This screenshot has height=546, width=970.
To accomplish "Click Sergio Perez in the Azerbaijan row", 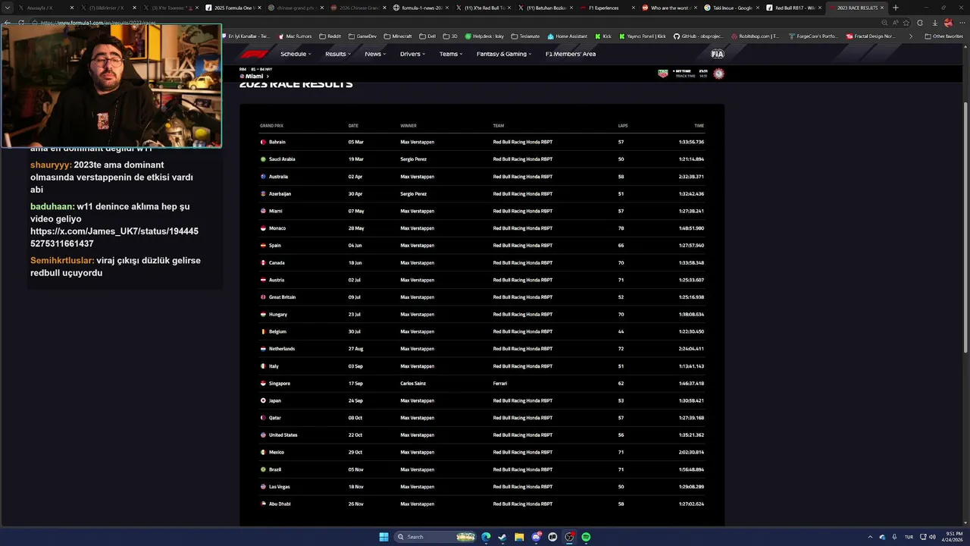I will click(414, 193).
